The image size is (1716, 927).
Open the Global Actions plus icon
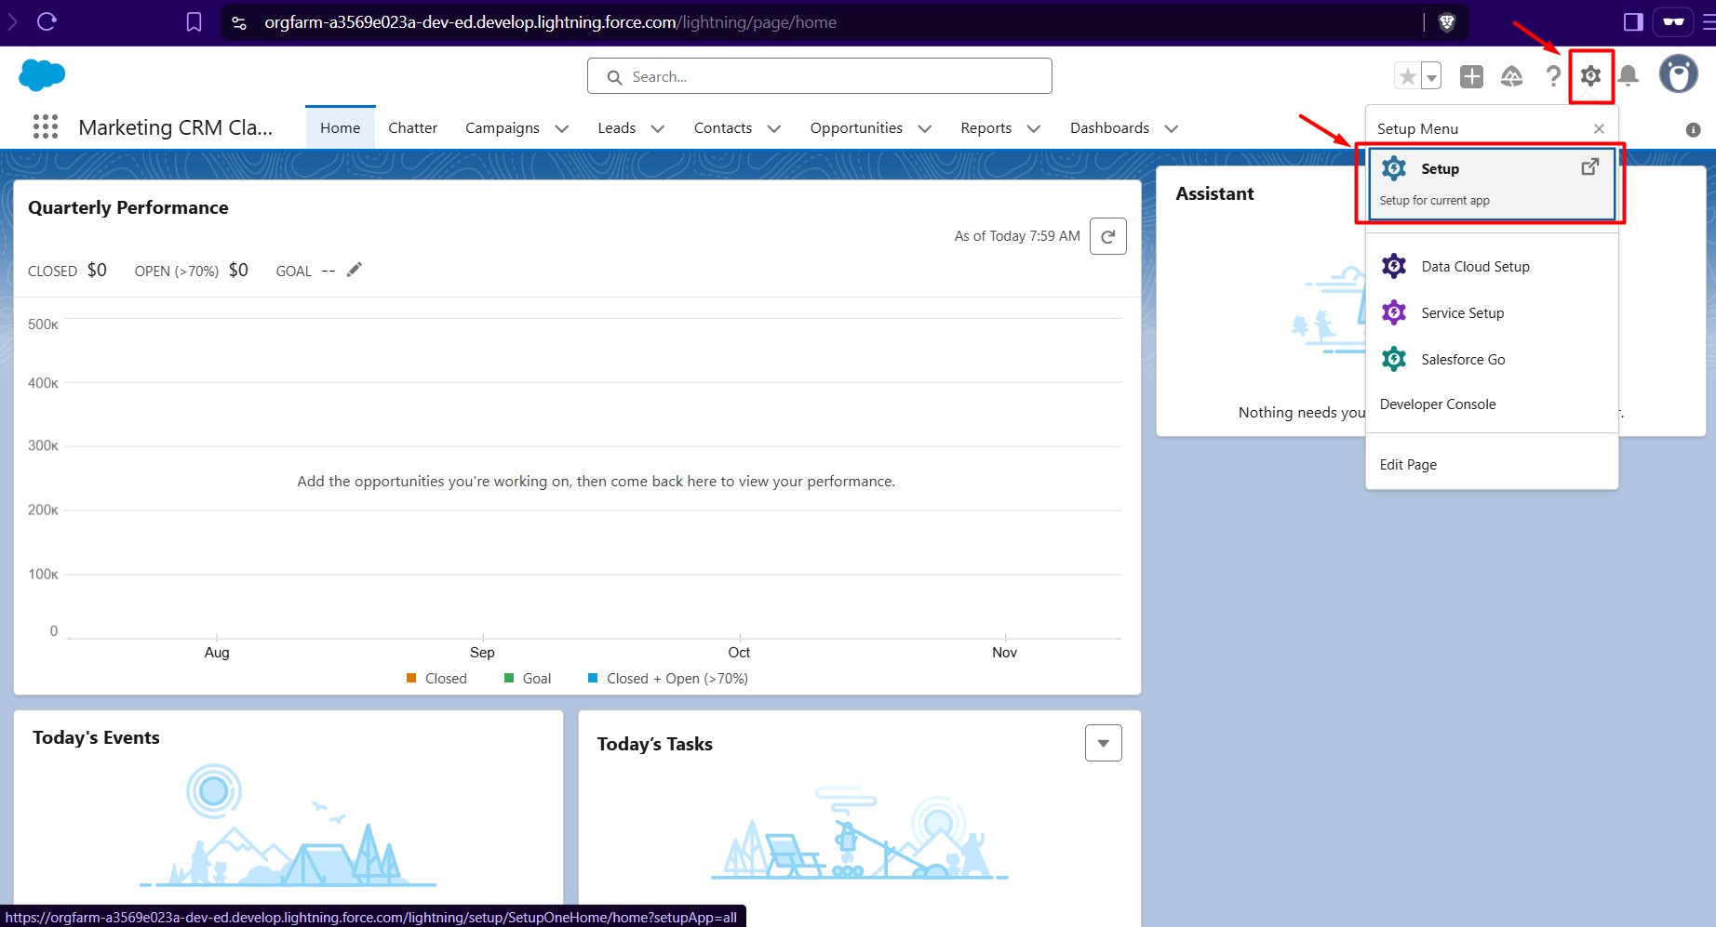(1471, 76)
